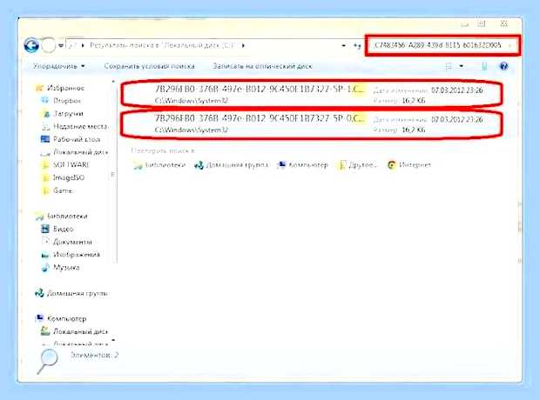The height and width of the screenshot is (400, 540).
Task: Click the magnifying glass icon in details pane
Action: click(x=47, y=361)
